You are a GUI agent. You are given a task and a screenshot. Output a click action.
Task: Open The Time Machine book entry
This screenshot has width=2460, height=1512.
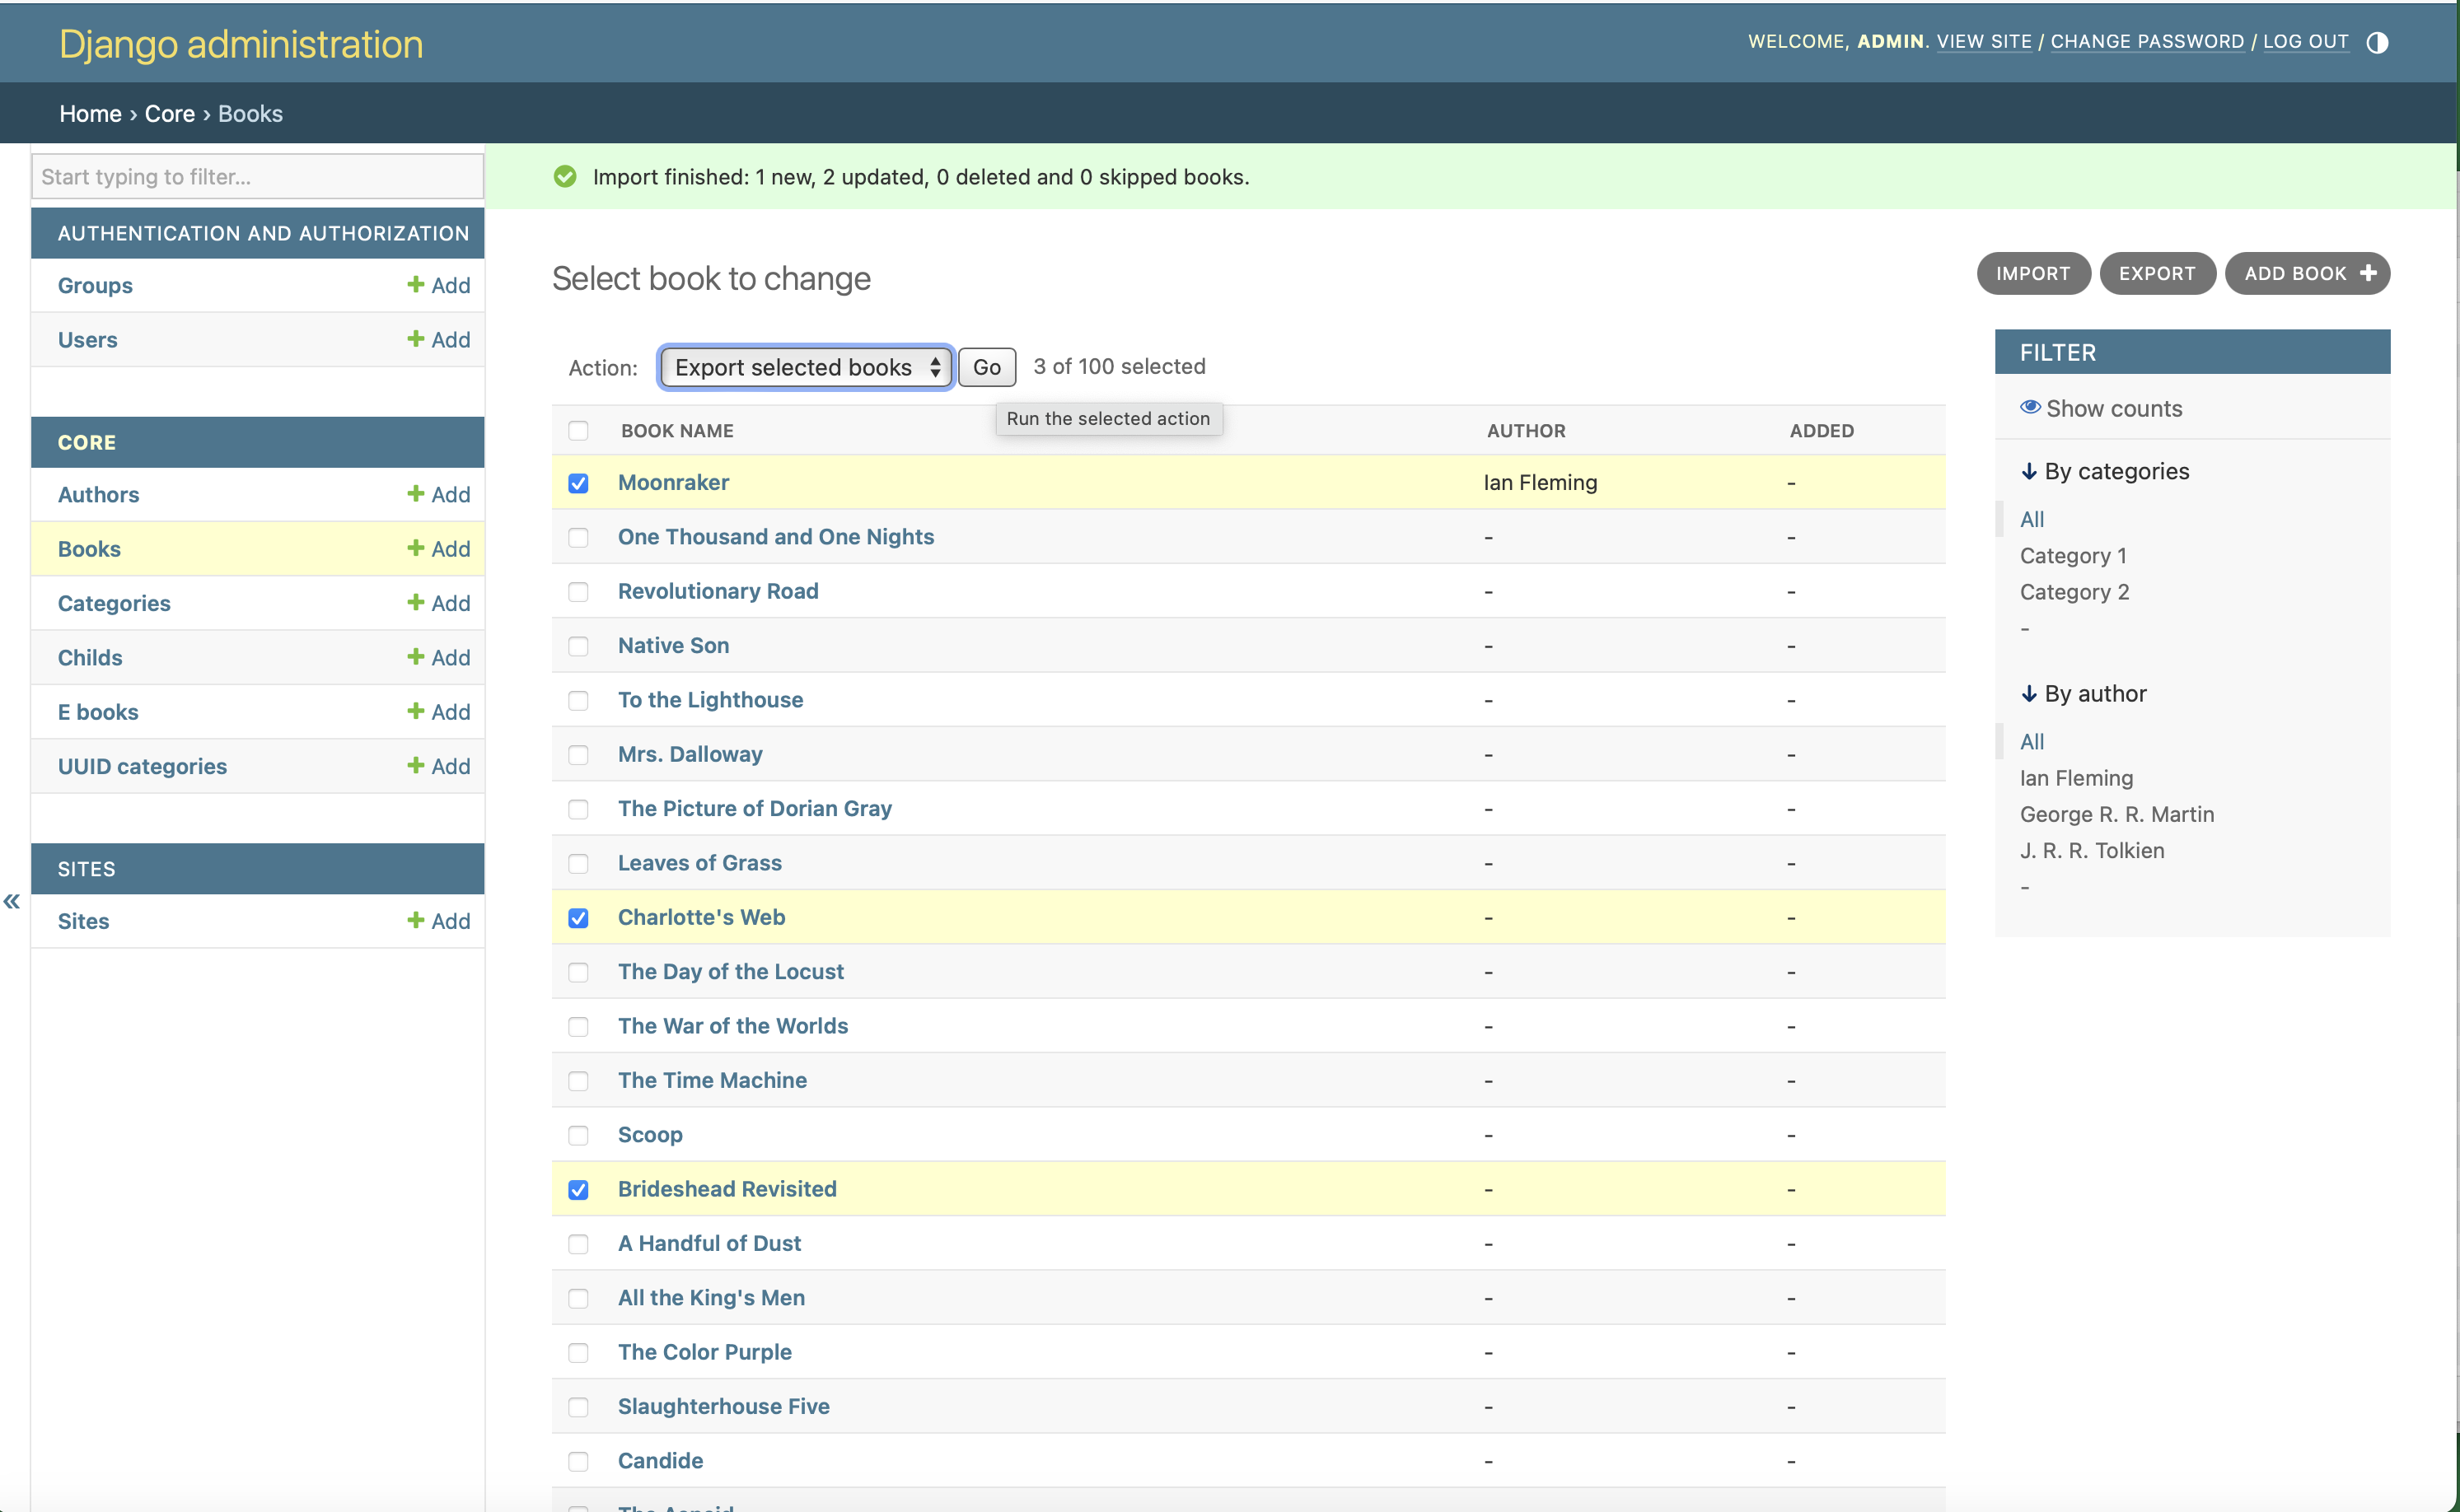coord(713,1080)
